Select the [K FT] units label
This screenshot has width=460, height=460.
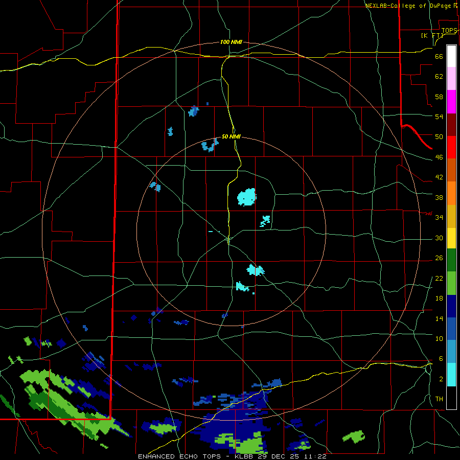click(432, 35)
